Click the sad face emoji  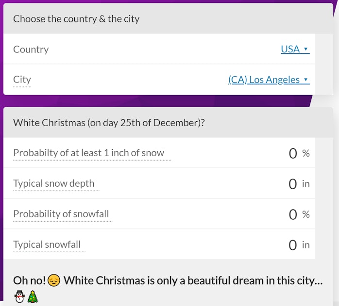point(53,280)
